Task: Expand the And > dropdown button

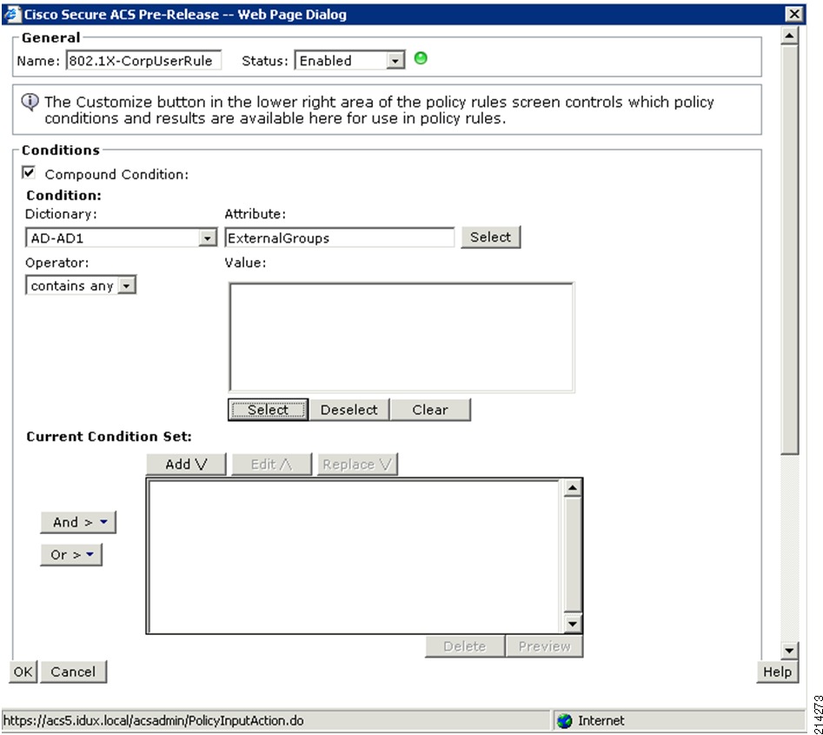Action: (78, 522)
